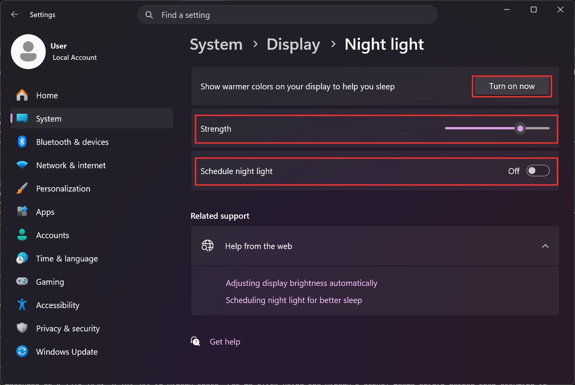The image size is (575, 385).
Task: Enable the Schedule night light toggle
Action: (x=538, y=171)
